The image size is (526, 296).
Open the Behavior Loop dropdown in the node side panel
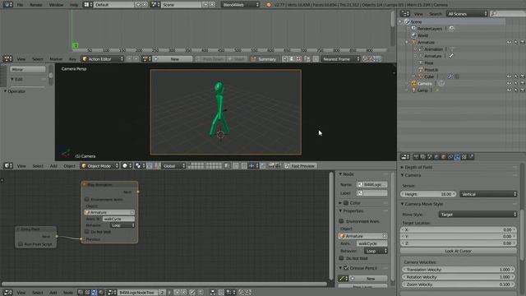[x=376, y=251]
